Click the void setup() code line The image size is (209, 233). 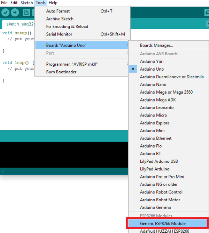(17, 33)
